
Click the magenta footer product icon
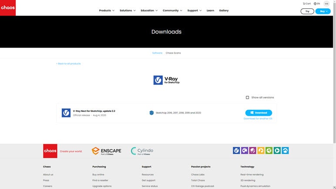click(252, 151)
